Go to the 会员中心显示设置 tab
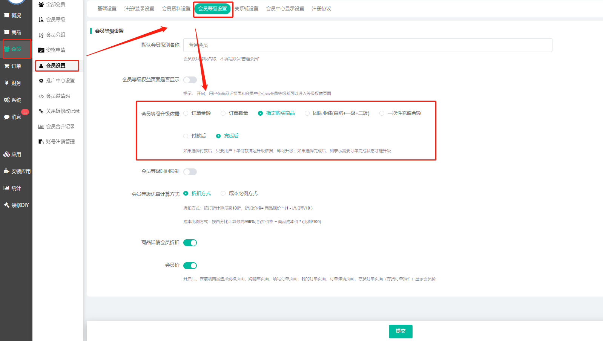This screenshot has height=341, width=603. [x=285, y=9]
